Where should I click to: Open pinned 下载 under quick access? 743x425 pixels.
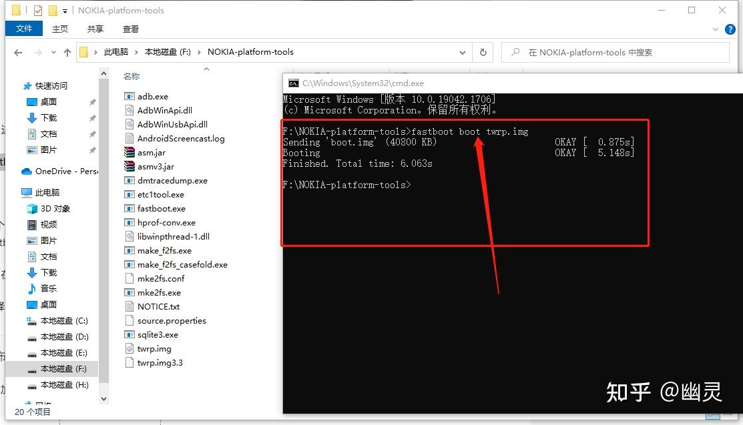(x=48, y=118)
